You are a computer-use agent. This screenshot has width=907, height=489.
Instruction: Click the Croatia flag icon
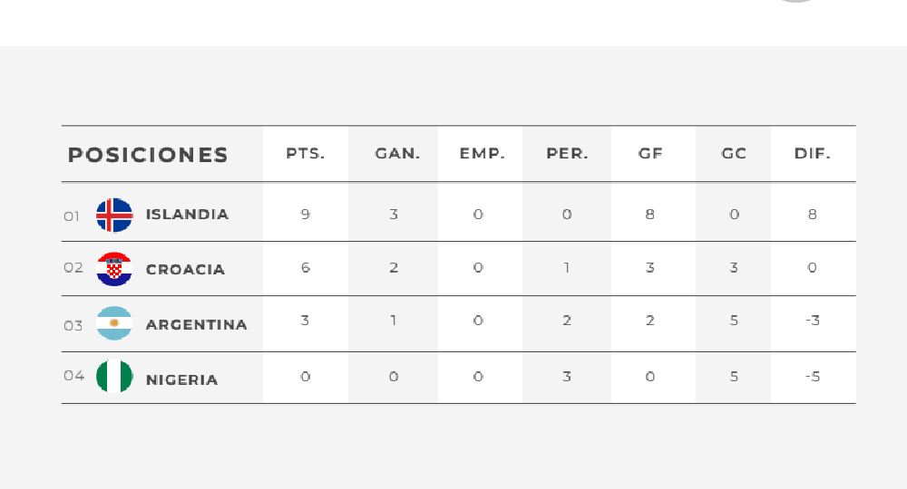pyautogui.click(x=114, y=269)
